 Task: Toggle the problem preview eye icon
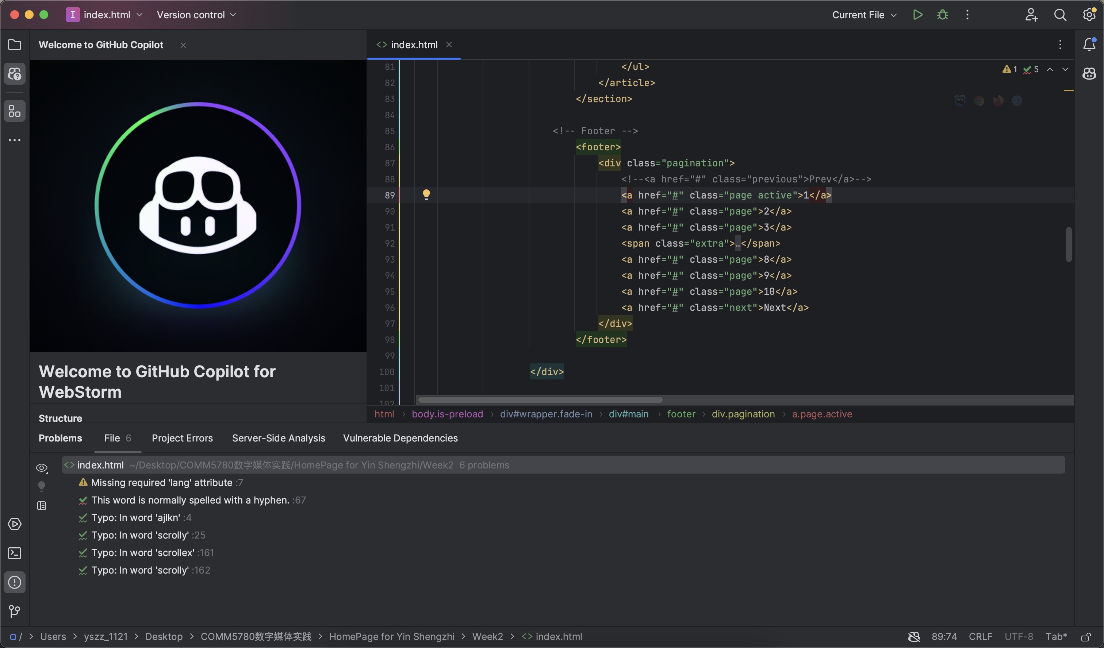click(x=42, y=468)
